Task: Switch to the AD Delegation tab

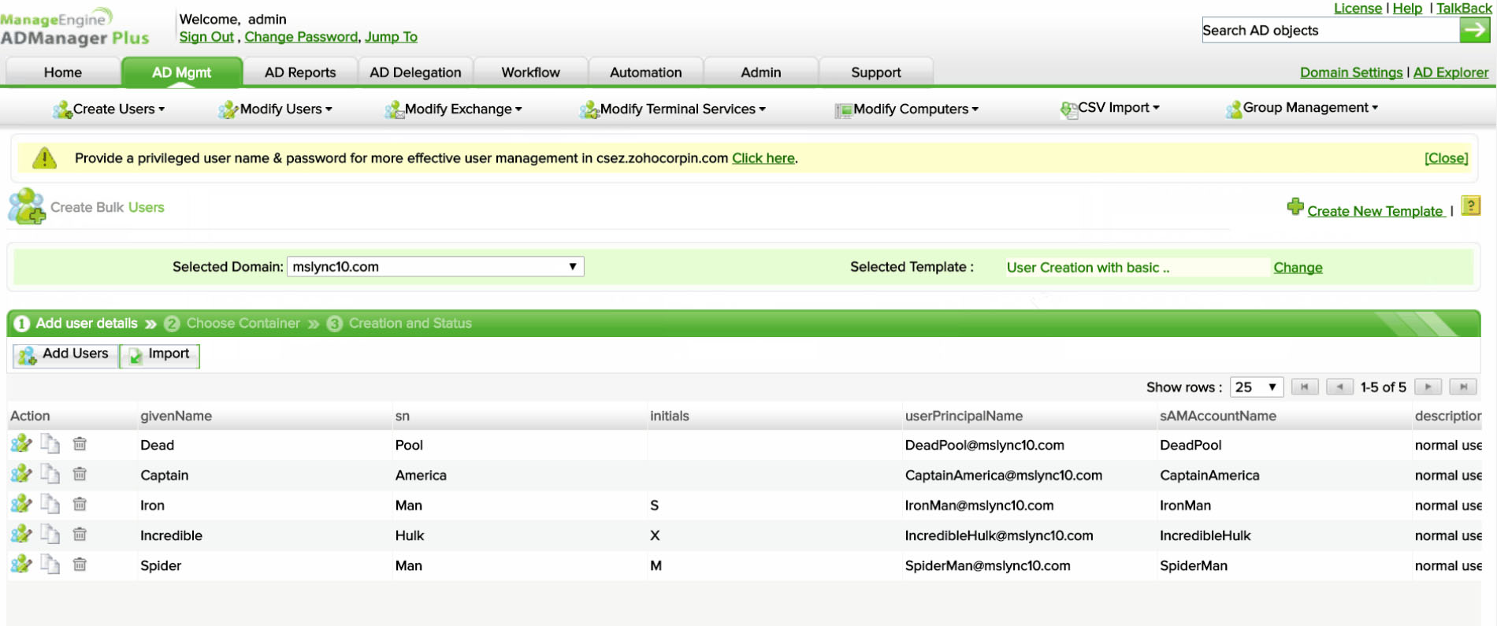Action: 415,72
